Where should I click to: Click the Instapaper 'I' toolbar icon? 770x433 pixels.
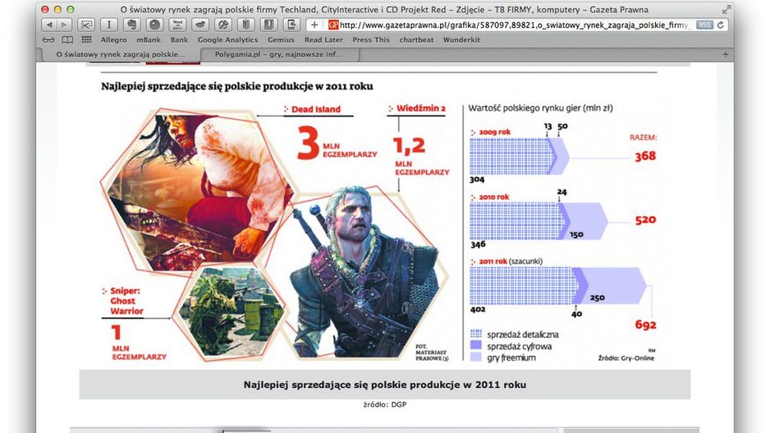click(109, 25)
